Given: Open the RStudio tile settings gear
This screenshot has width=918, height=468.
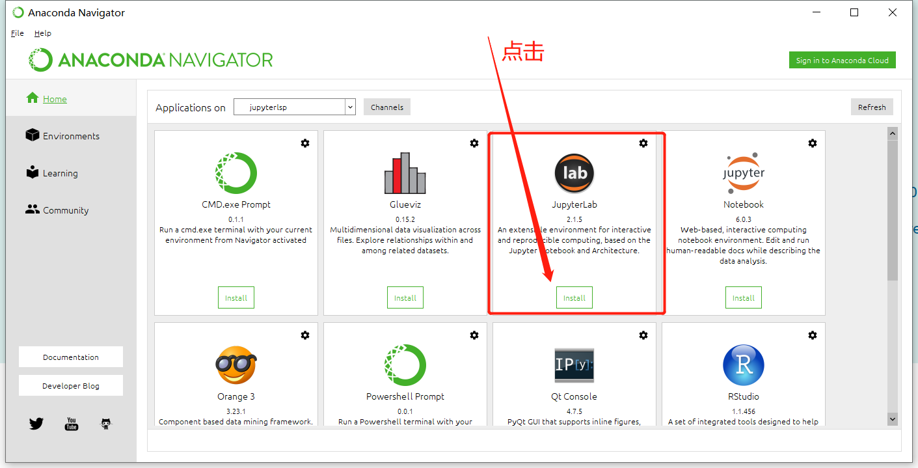Looking at the screenshot, I should coord(813,335).
